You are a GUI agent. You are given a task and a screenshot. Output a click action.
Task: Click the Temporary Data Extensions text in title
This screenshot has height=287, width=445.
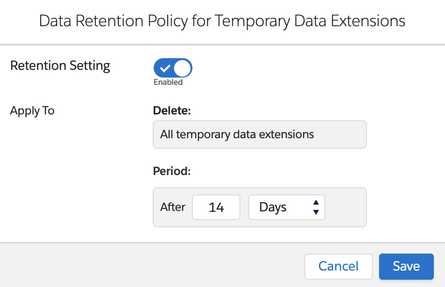310,21
